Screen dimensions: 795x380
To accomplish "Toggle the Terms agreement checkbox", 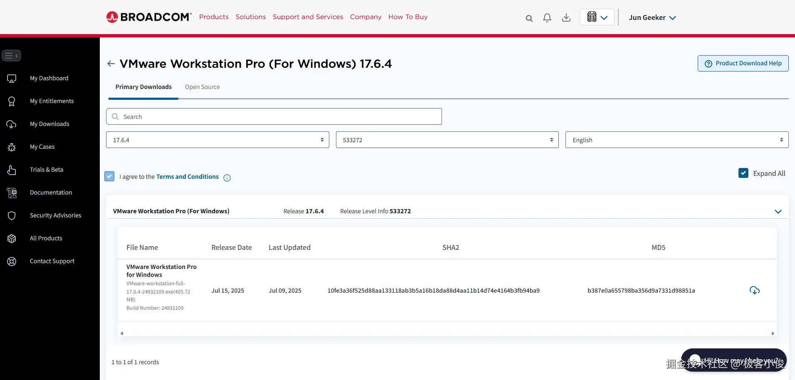I will [109, 176].
